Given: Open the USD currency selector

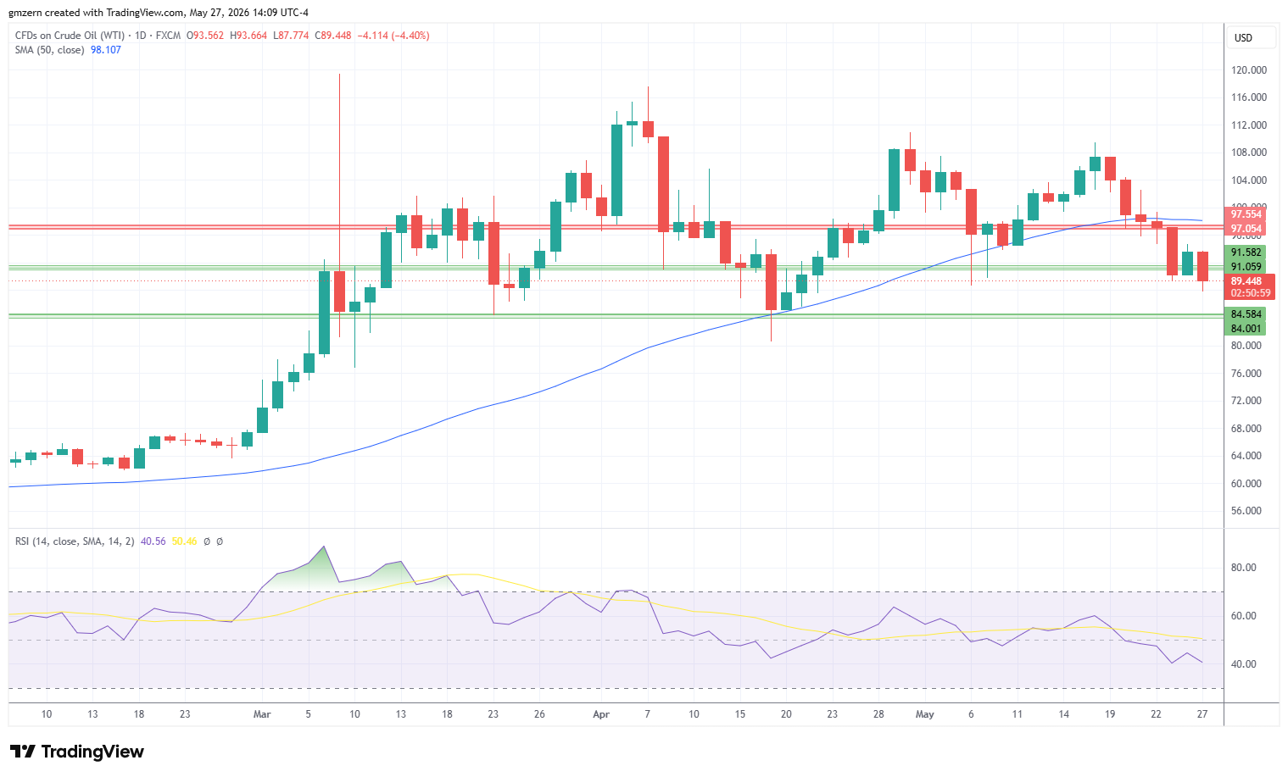Looking at the screenshot, I should 1251,38.
